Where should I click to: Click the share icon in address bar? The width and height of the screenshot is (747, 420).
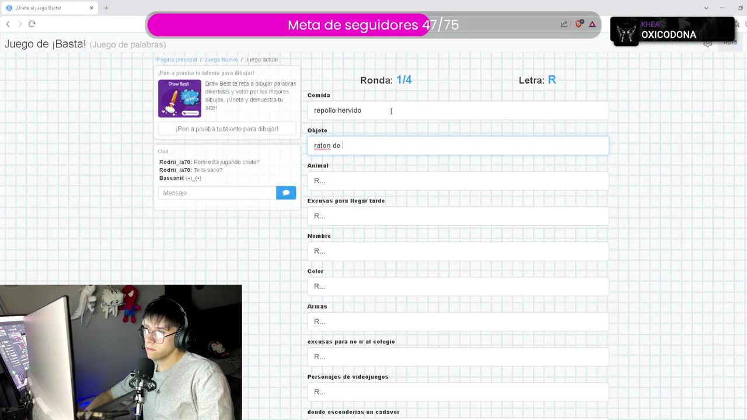564,24
